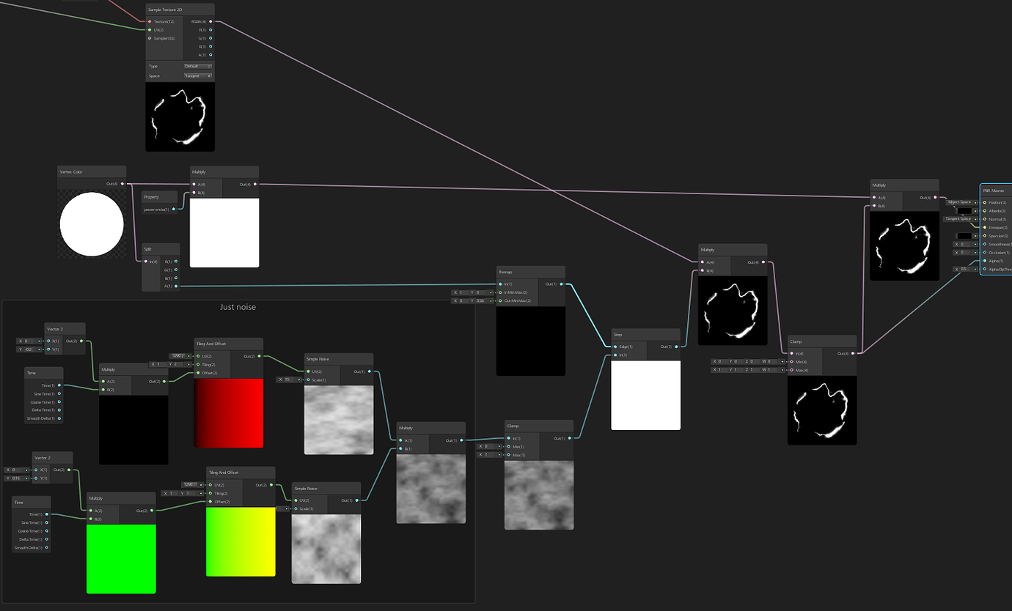Click the Max(4) port on the four-channel Clamp node
1012x611 pixels.
(x=792, y=370)
